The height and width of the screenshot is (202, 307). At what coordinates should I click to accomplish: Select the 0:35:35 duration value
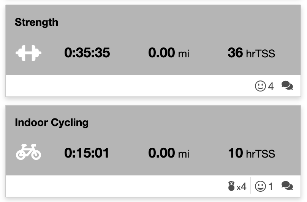(87, 53)
